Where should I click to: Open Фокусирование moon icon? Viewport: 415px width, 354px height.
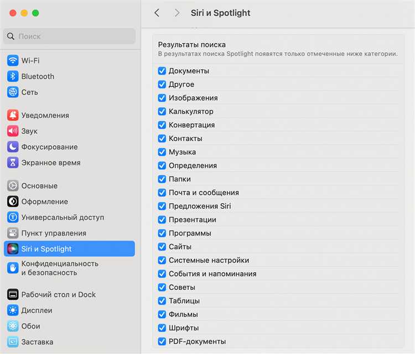click(x=13, y=147)
